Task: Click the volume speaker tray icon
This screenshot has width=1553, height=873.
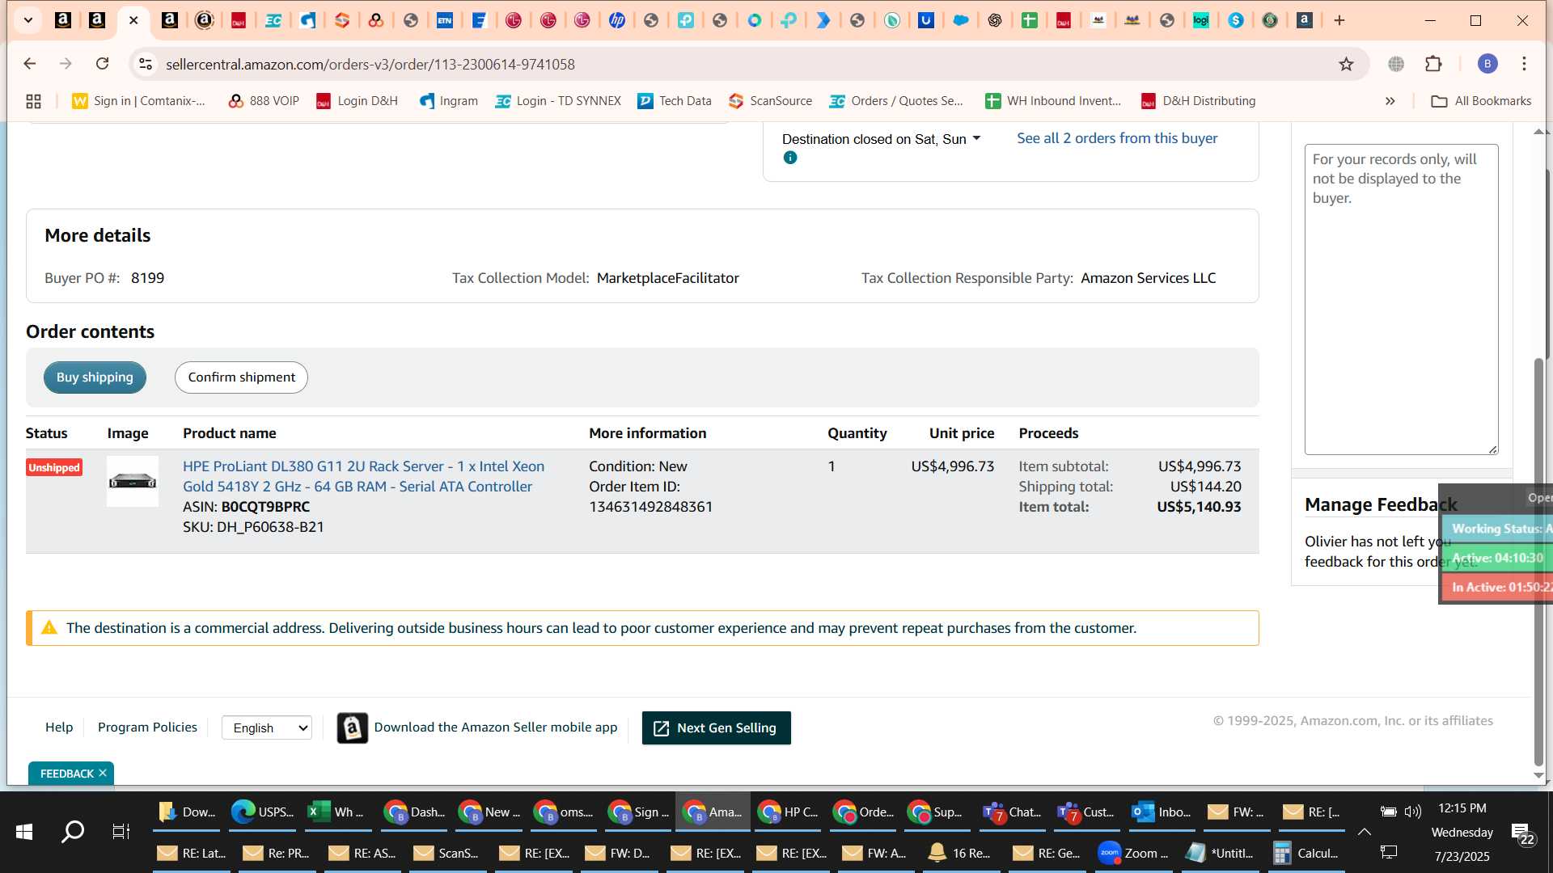Action: click(x=1413, y=811)
